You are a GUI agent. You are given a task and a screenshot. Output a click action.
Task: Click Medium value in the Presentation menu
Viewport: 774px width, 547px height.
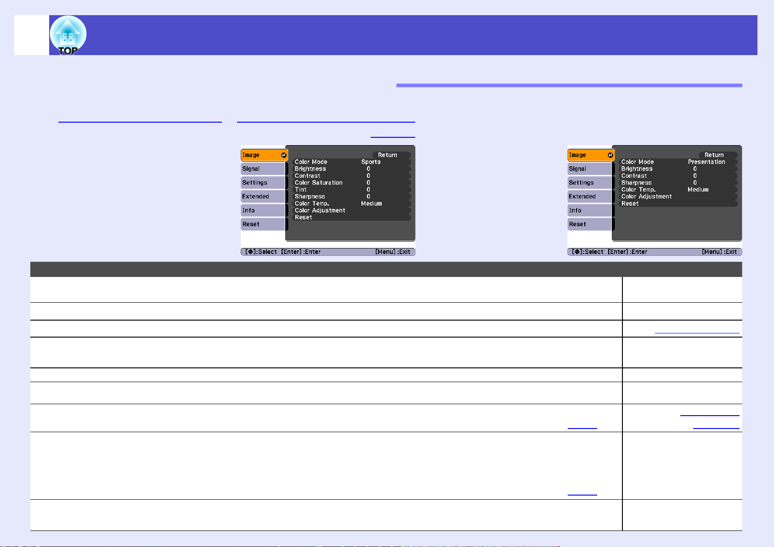point(698,190)
